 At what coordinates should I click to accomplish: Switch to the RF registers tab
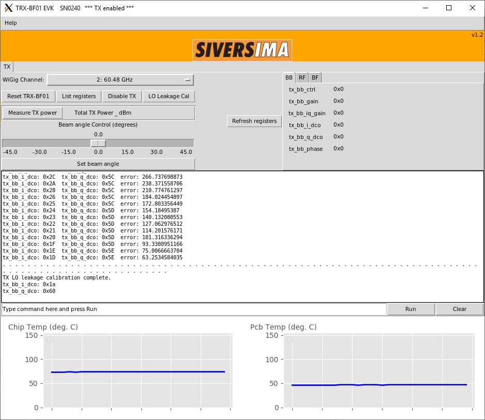tap(302, 77)
